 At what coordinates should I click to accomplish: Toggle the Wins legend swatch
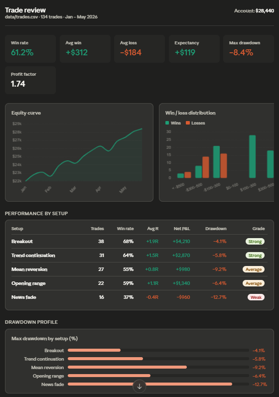pyautogui.click(x=167, y=123)
